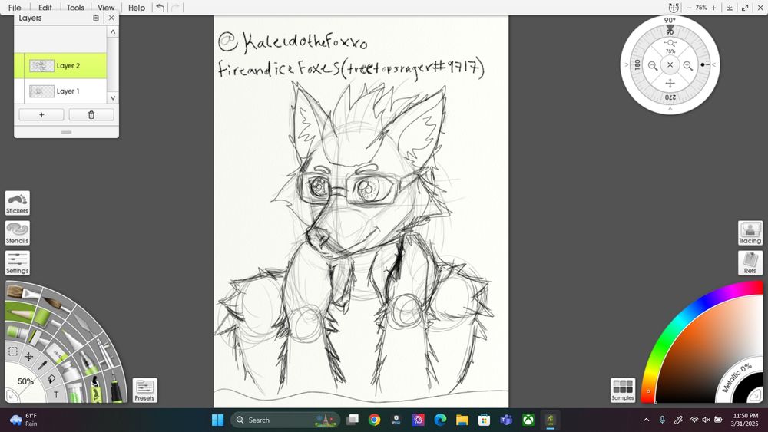Delete the layer with trash button
Screen dimensions: 768x432
click(x=91, y=114)
